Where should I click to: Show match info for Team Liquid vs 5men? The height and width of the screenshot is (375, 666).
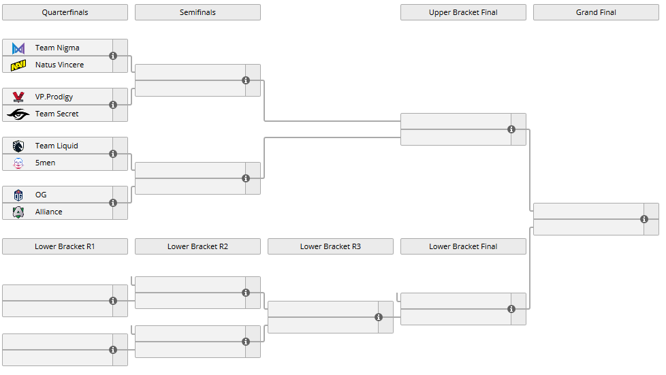pyautogui.click(x=113, y=154)
